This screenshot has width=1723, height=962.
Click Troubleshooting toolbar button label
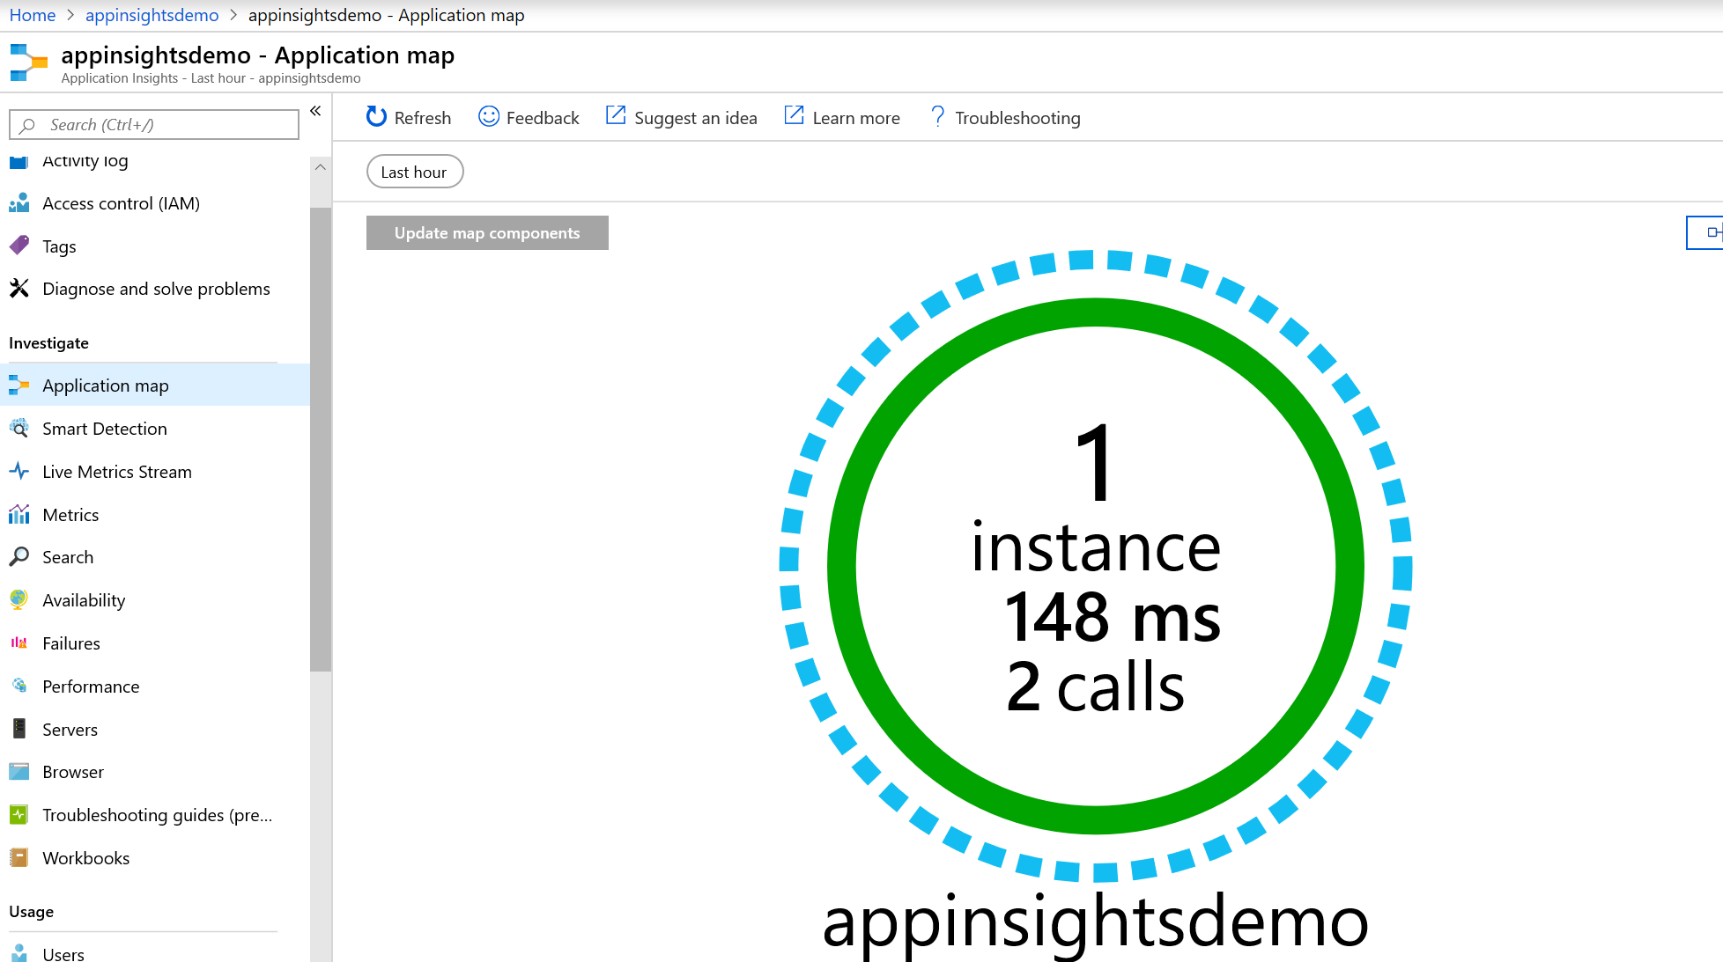1017,117
